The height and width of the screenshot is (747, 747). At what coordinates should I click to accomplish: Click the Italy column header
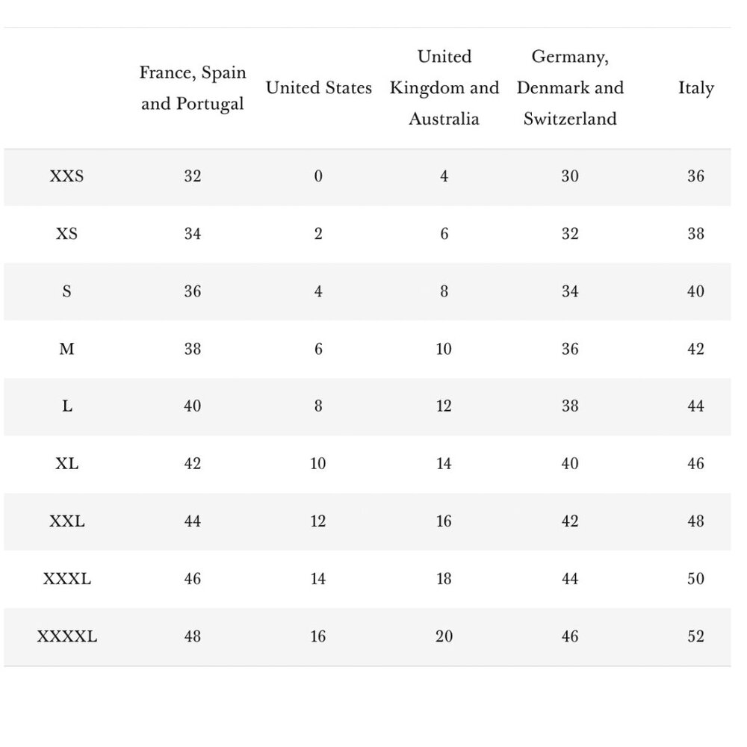tap(696, 88)
